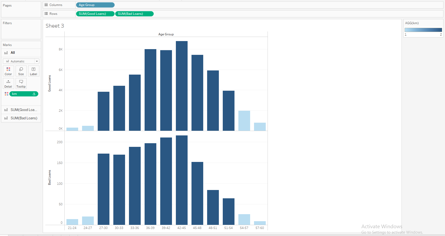Select the 45-48 Bad Loans bar
Screen dimensions: 445x236
tap(197, 193)
